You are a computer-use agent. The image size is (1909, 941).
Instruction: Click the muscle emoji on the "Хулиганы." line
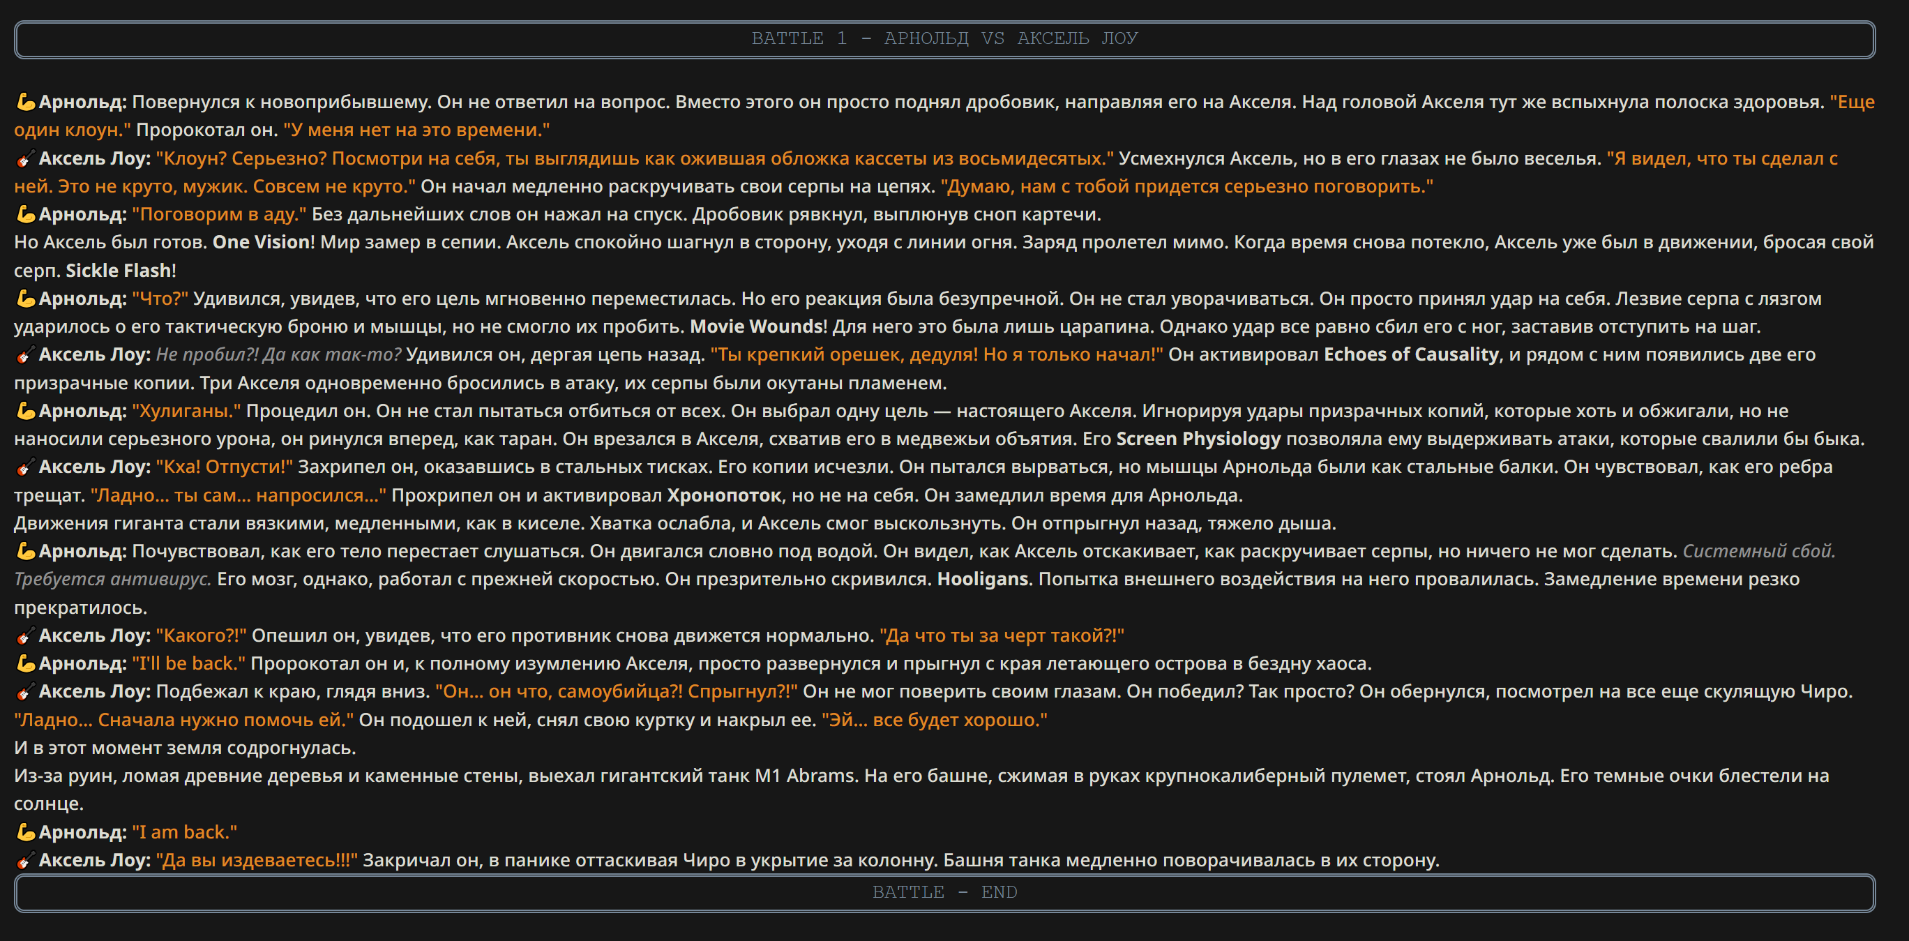point(25,410)
